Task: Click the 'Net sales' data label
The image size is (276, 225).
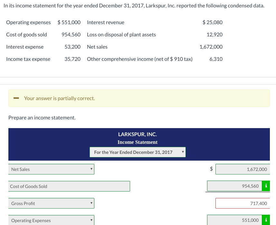Action: [97, 47]
